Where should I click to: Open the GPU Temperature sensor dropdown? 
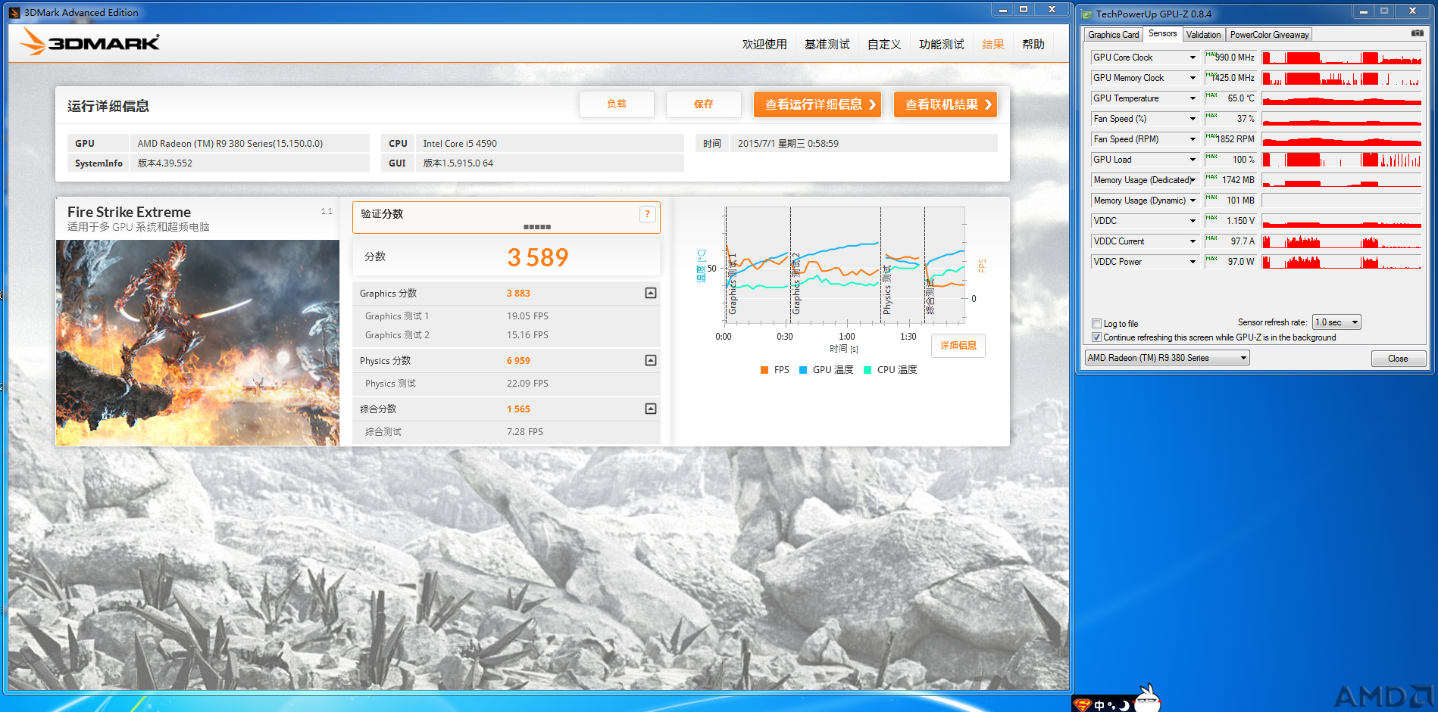1193,98
